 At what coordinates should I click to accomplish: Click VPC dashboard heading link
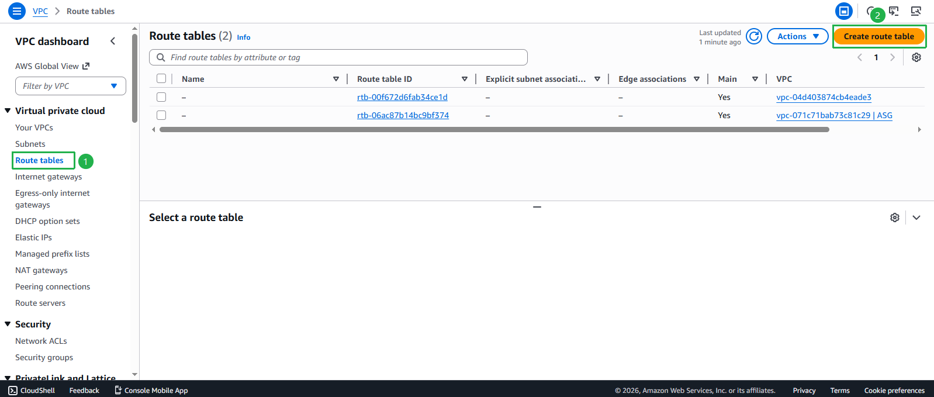[52, 41]
